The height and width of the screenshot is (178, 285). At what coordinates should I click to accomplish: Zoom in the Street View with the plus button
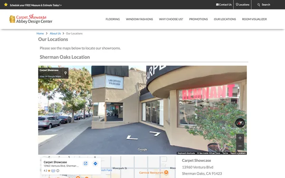[x=240, y=138]
